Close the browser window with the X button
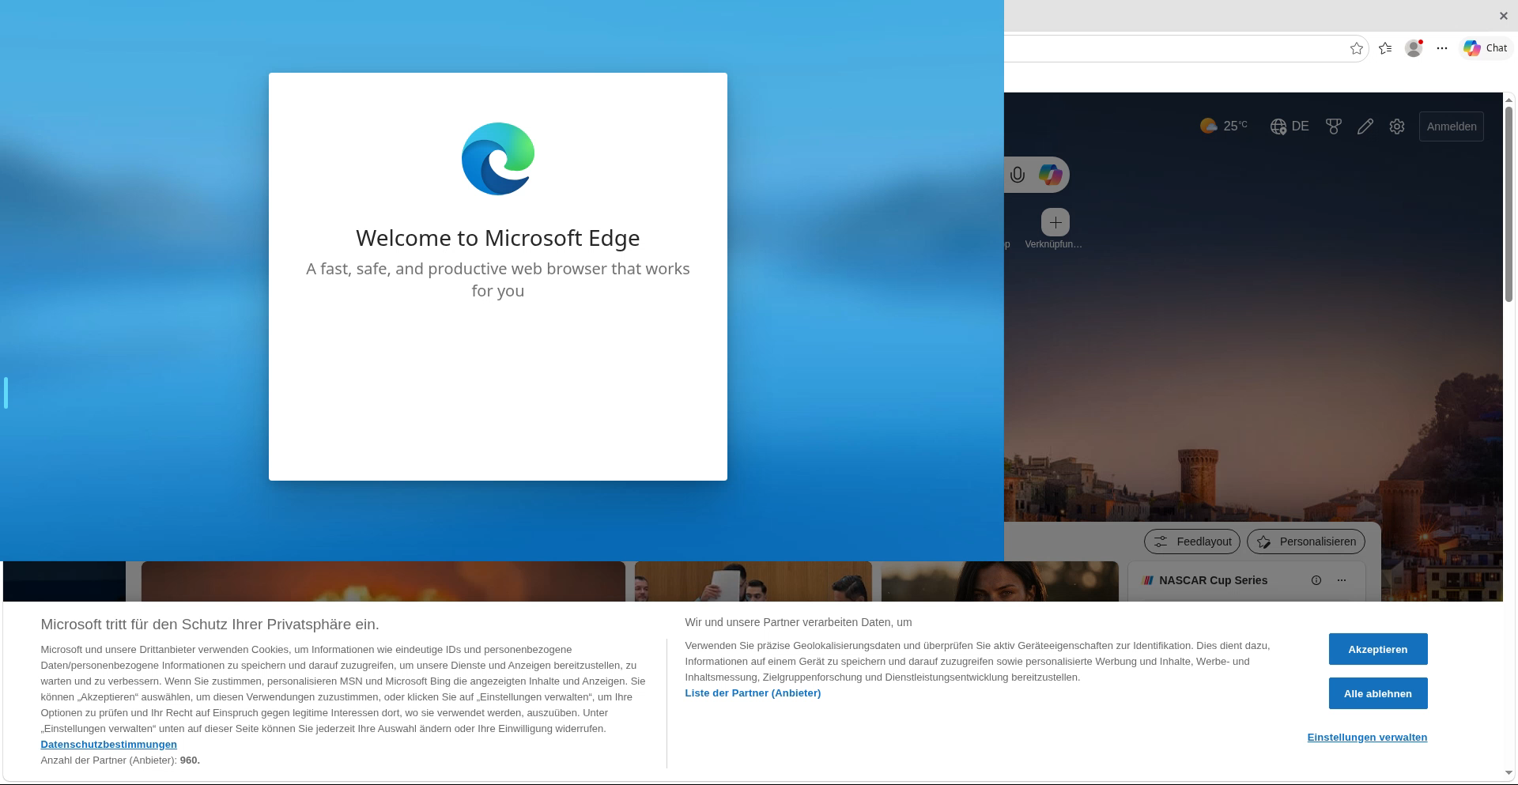This screenshot has height=785, width=1518. pyautogui.click(x=1504, y=16)
